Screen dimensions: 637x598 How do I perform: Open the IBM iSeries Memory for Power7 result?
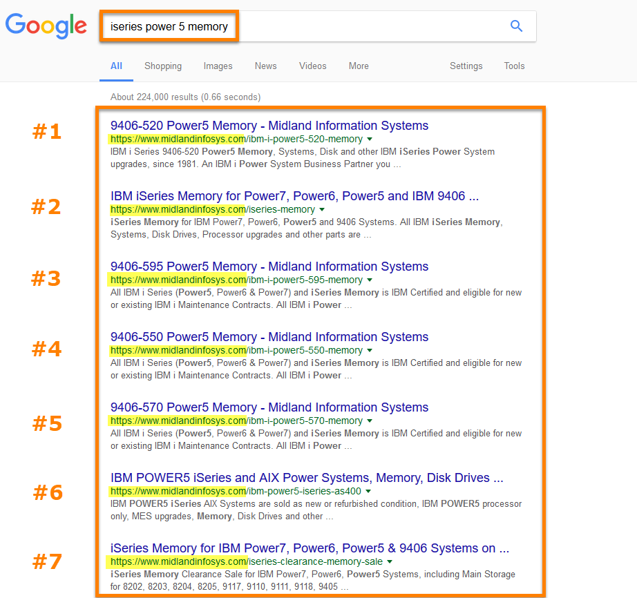pyautogui.click(x=294, y=196)
